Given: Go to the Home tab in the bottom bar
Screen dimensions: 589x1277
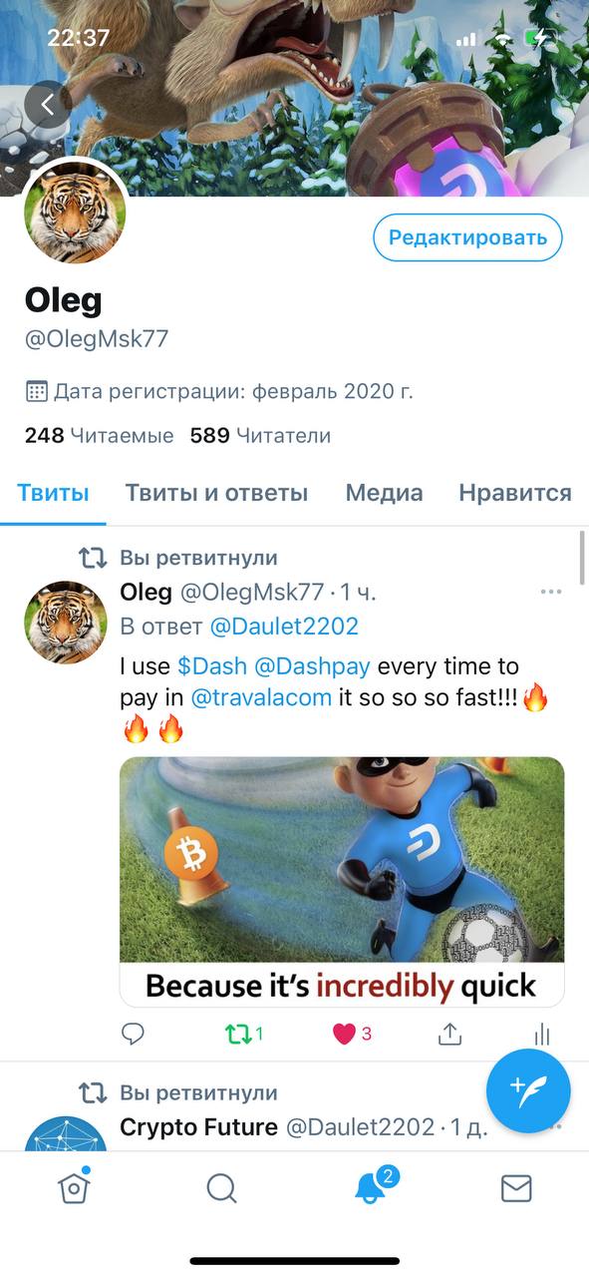Looking at the screenshot, I should pyautogui.click(x=74, y=1186).
